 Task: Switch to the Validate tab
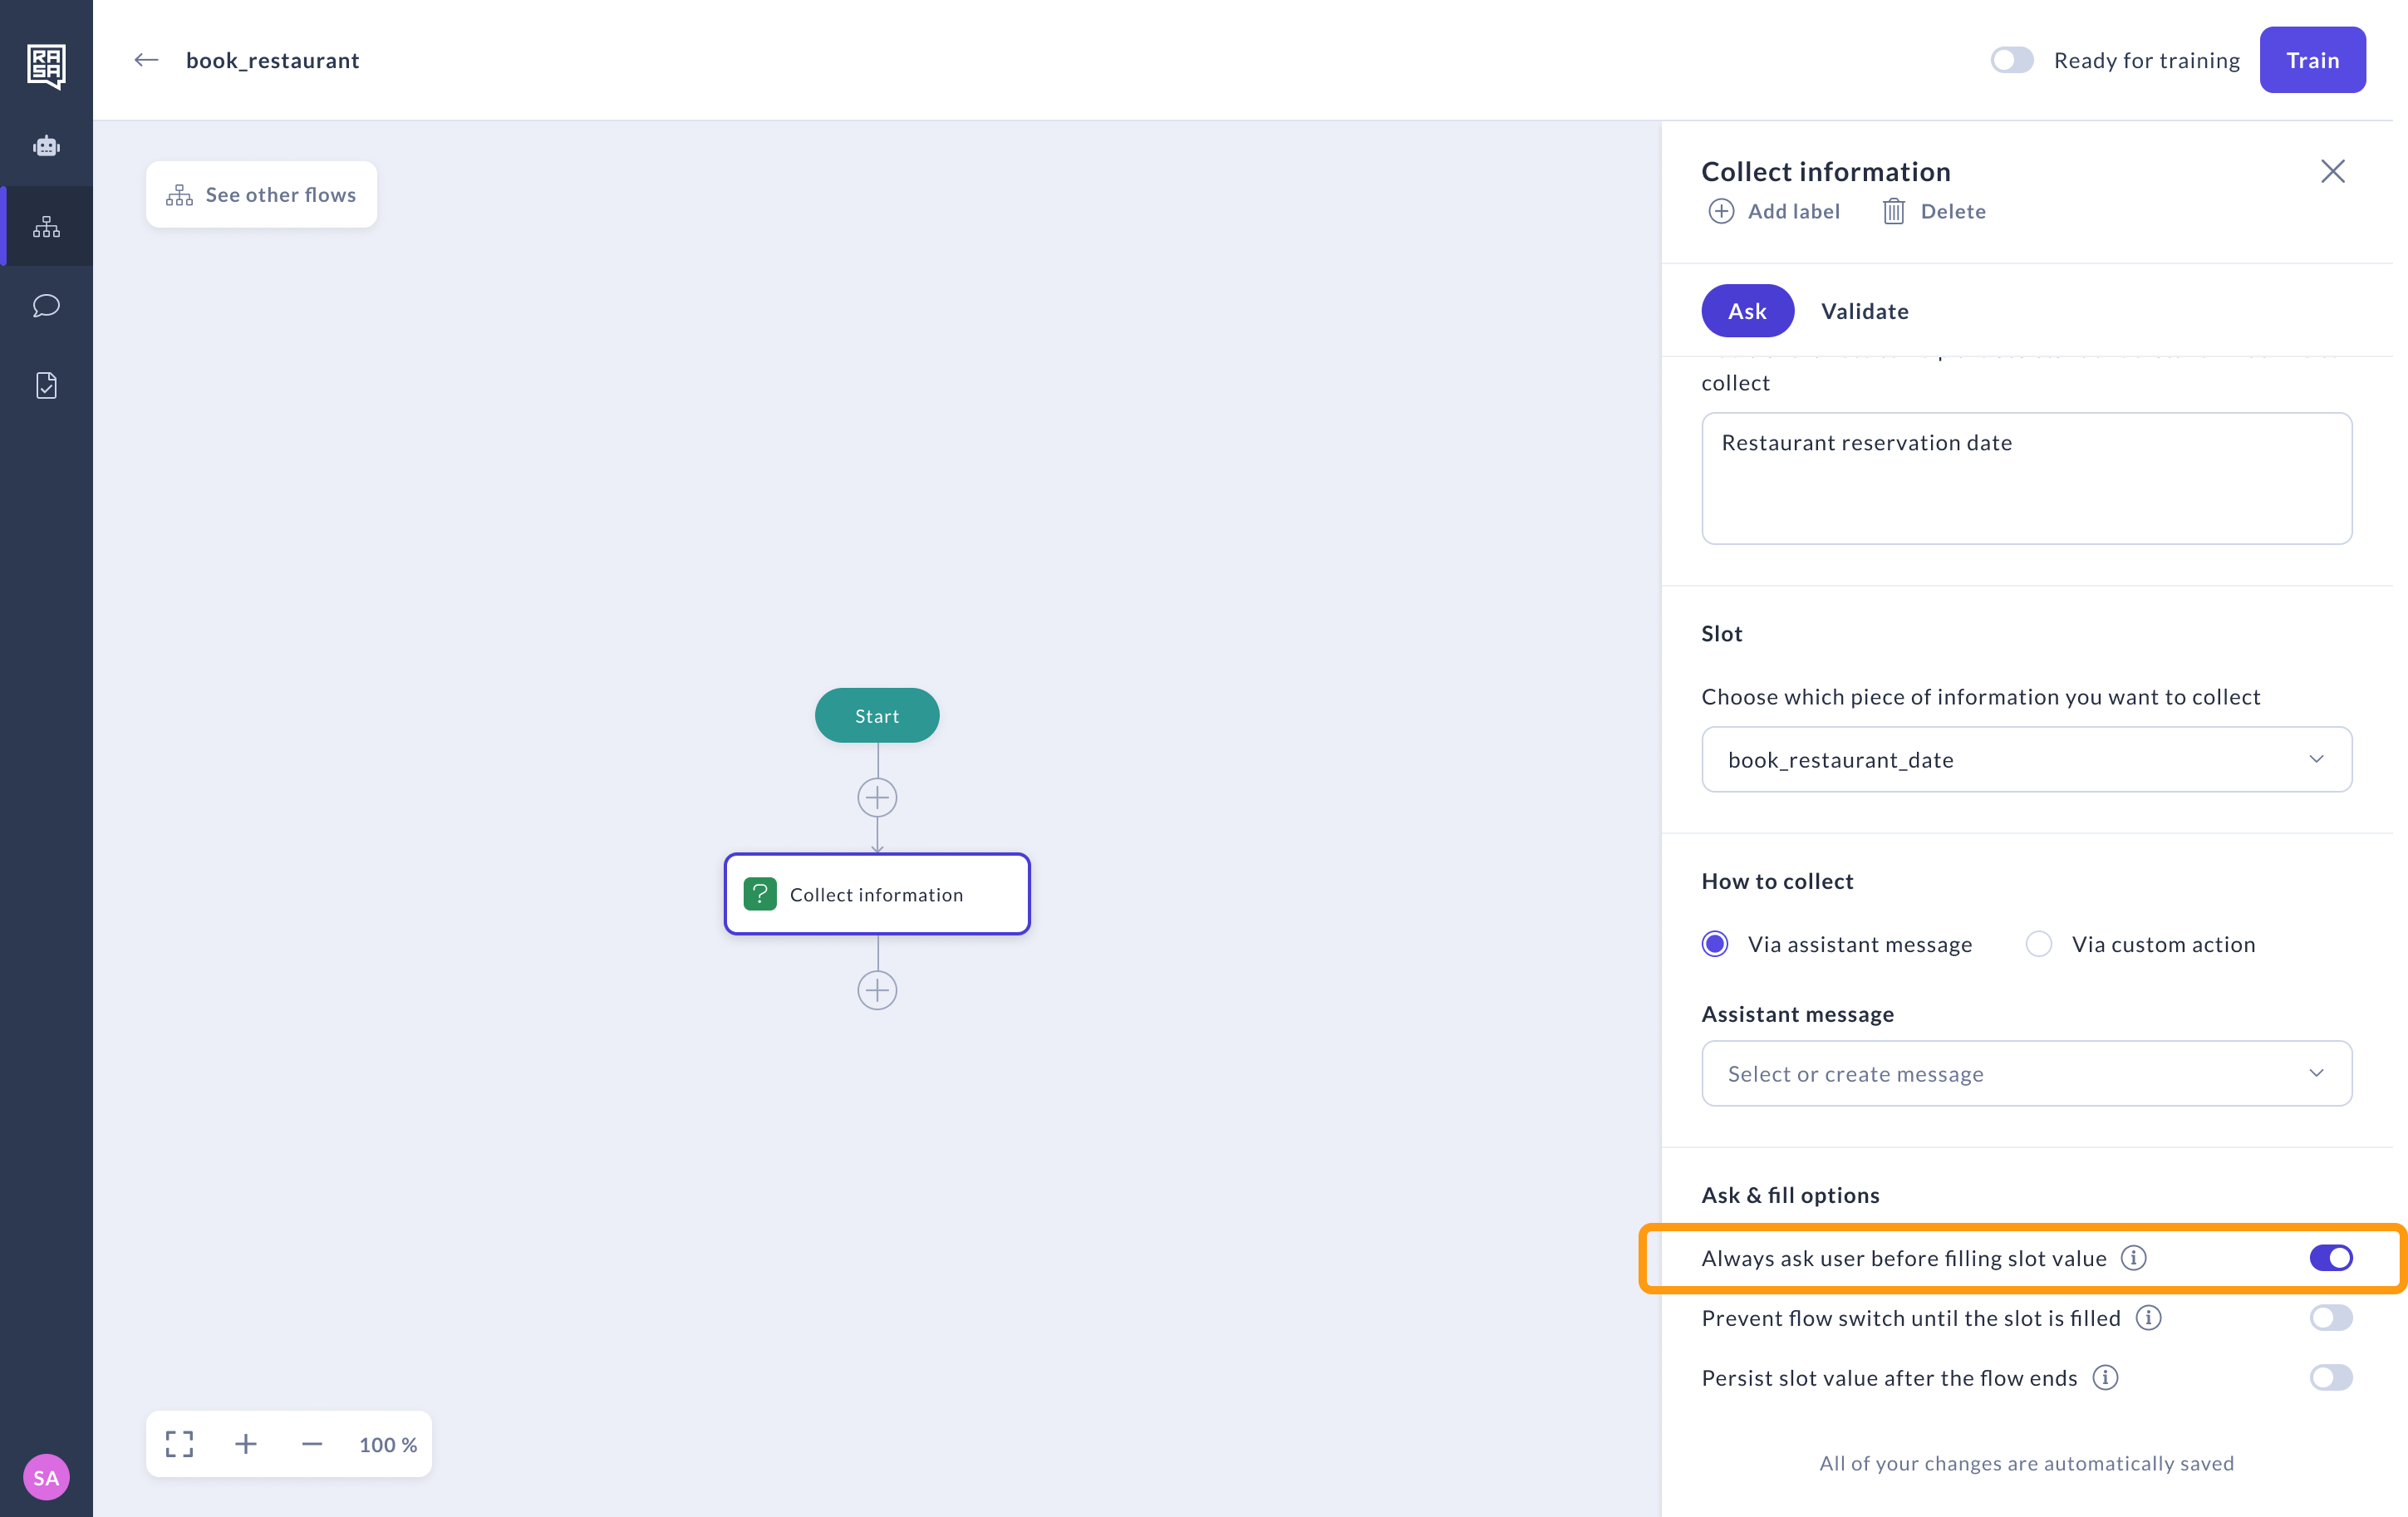[x=1864, y=311]
